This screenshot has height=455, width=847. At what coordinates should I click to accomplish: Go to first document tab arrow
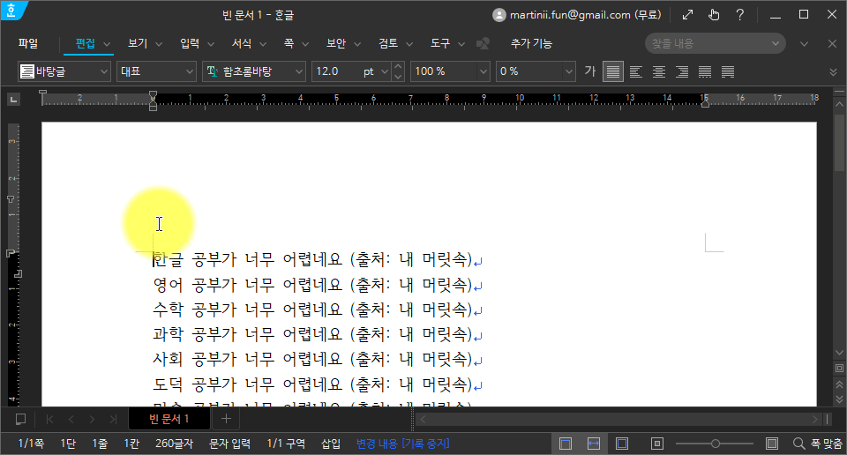coord(49,420)
